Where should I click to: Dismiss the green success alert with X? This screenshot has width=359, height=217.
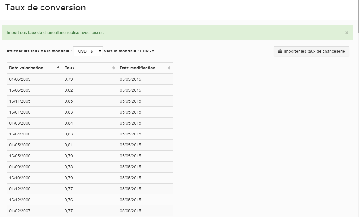pos(347,33)
